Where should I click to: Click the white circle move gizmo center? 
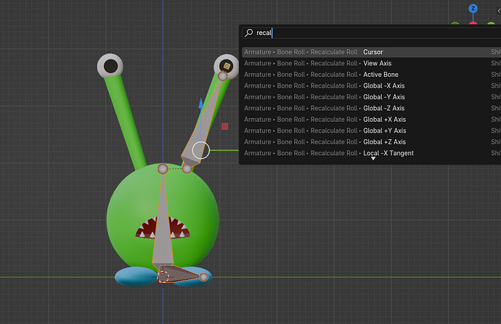point(200,150)
